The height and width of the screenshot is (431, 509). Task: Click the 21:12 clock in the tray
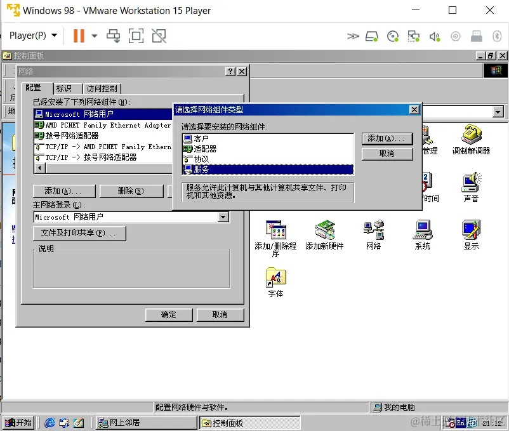492,423
